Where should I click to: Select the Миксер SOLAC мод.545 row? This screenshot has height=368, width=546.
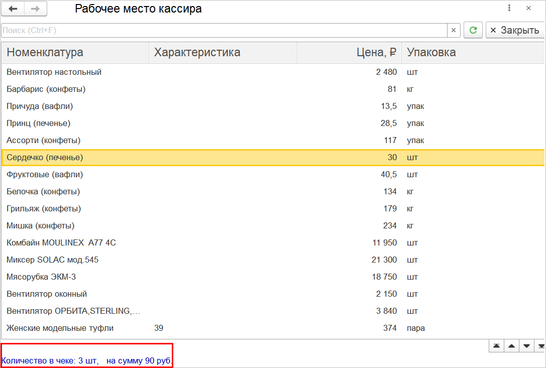[x=273, y=260]
